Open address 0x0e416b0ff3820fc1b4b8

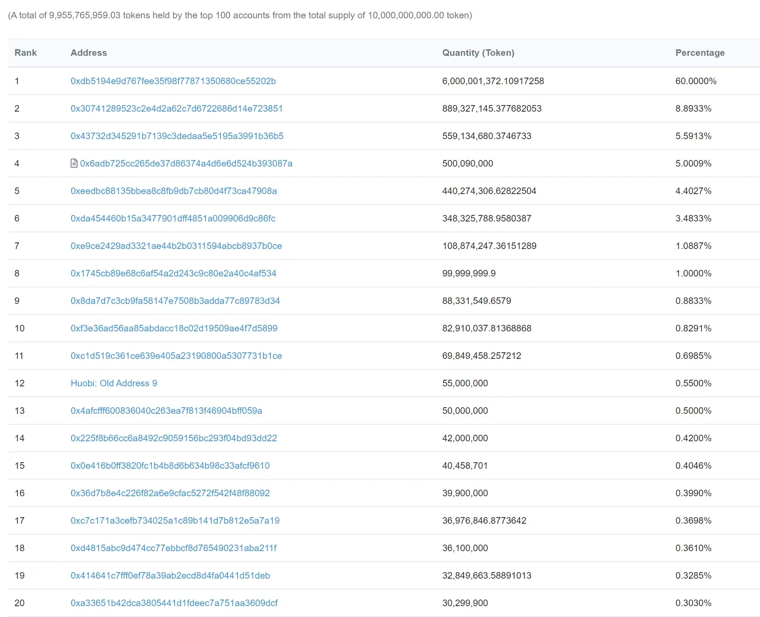(170, 466)
